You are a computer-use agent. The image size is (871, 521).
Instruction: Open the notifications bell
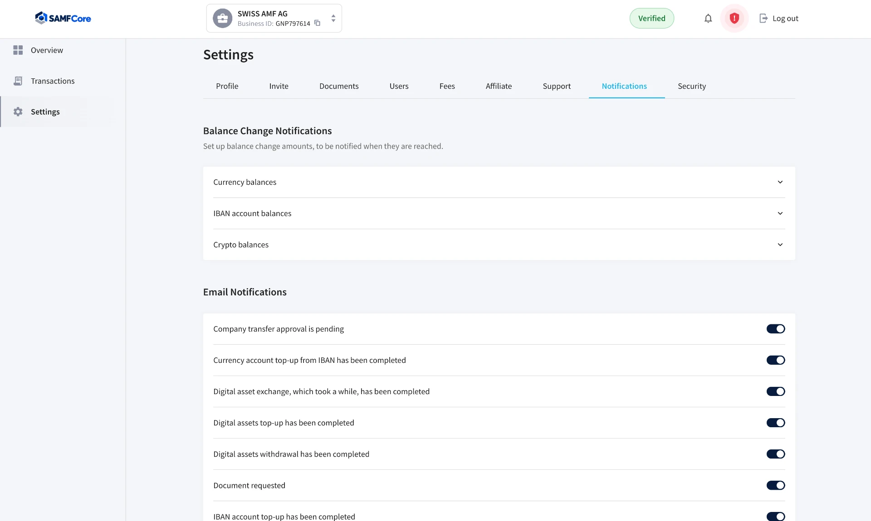(708, 19)
